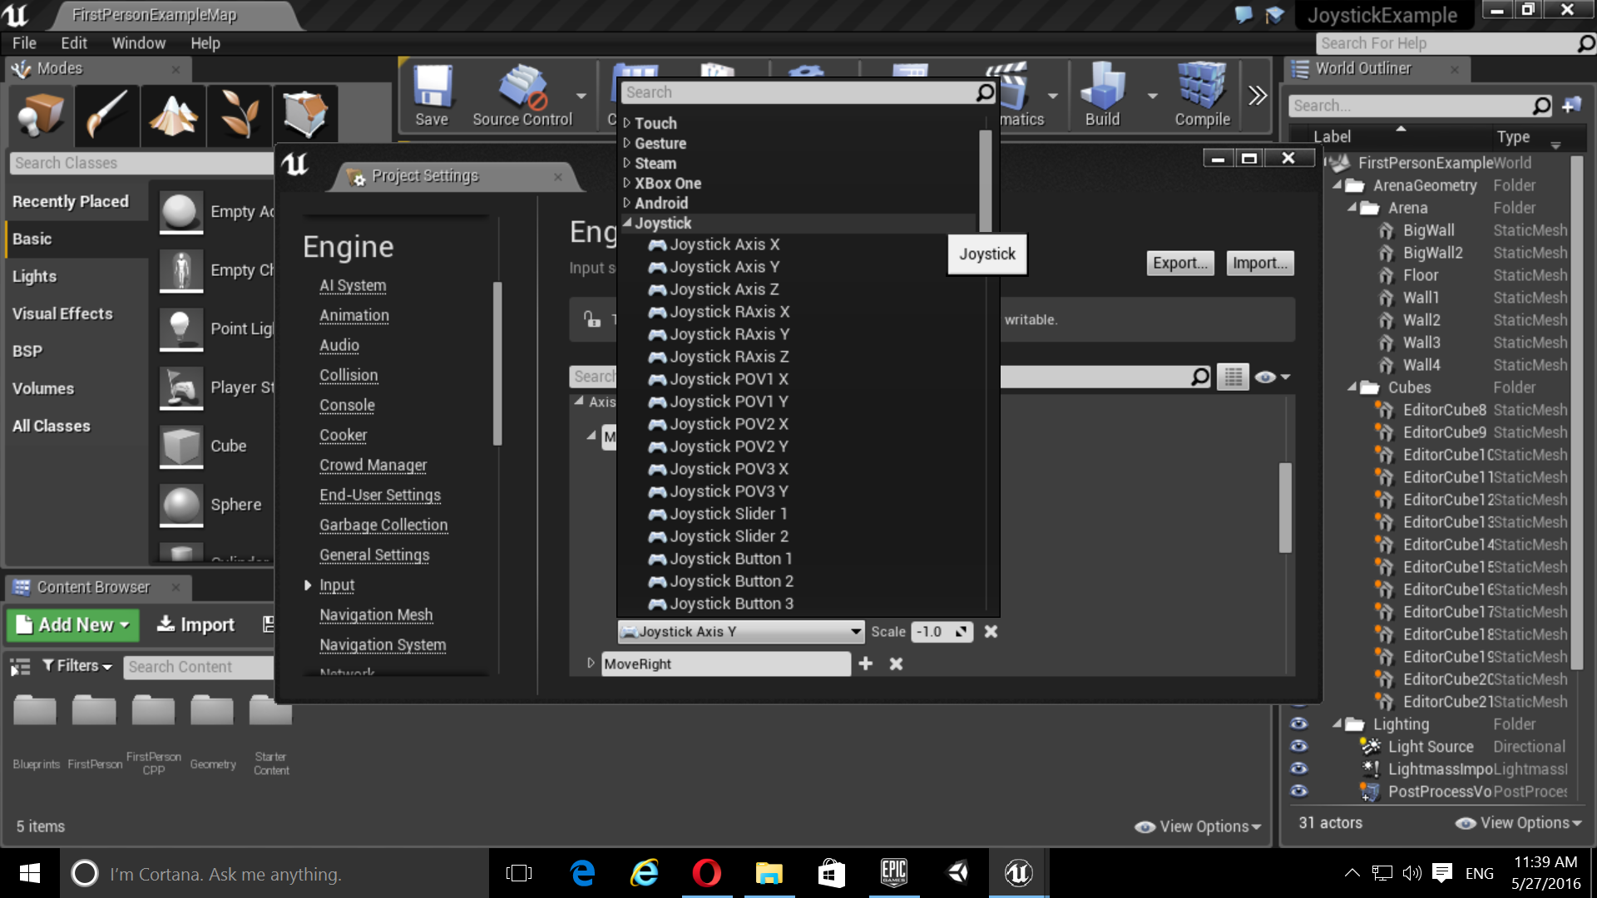Open the Window menu
This screenshot has width=1597, height=898.
139,43
